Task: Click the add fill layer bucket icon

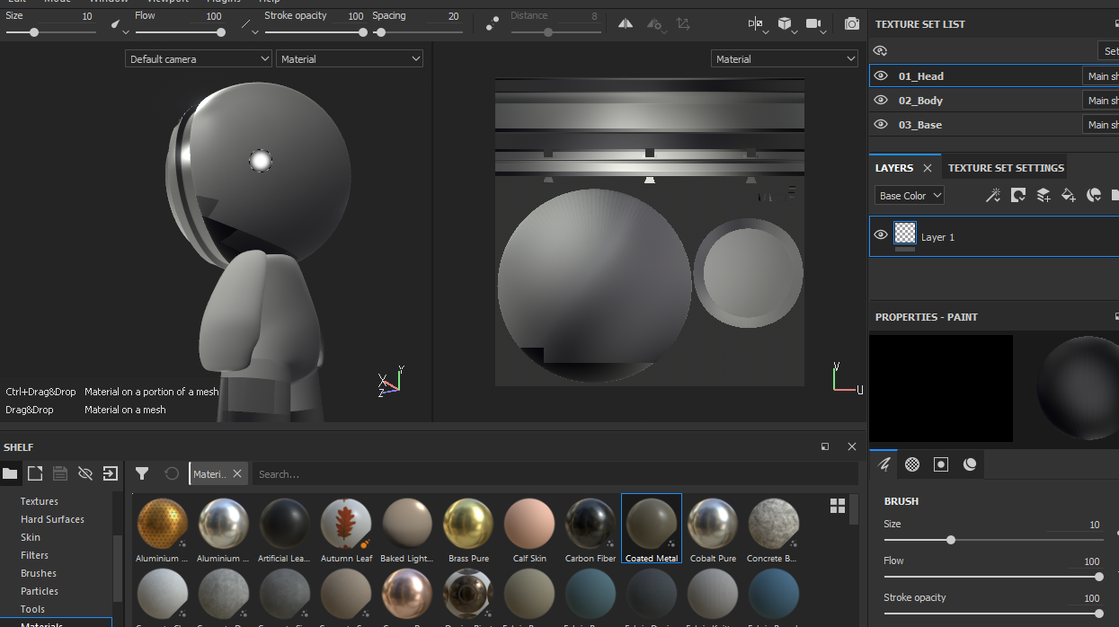Action: click(x=1068, y=195)
